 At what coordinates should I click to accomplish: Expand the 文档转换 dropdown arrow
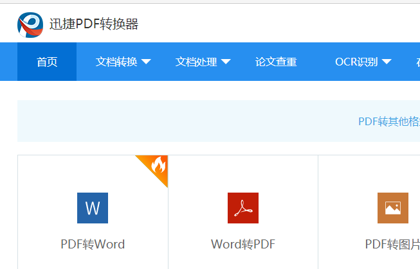(x=146, y=62)
